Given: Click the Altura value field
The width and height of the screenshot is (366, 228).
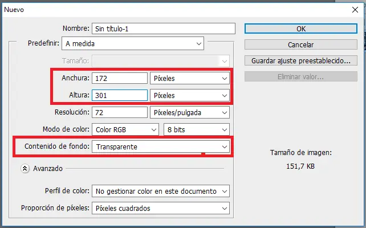Looking at the screenshot, I should point(120,96).
